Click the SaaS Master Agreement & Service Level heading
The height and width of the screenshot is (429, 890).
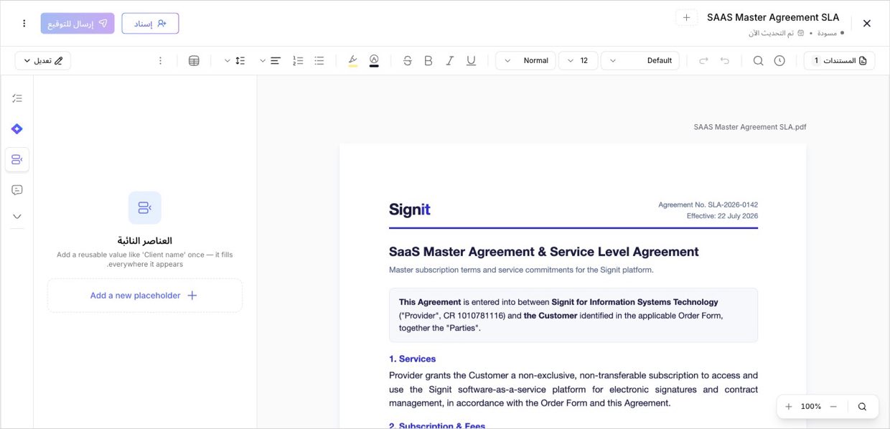pyautogui.click(x=544, y=252)
